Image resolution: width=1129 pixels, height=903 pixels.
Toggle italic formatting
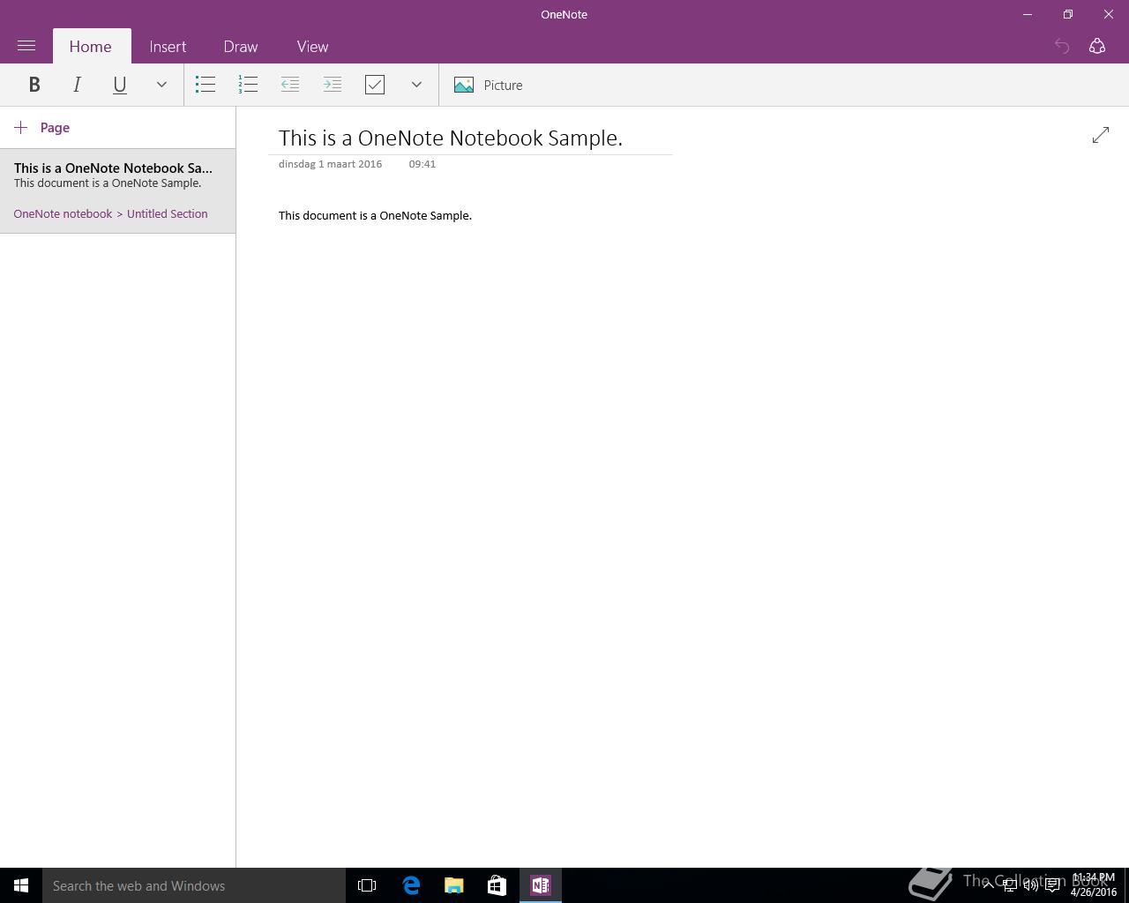pyautogui.click(x=77, y=85)
